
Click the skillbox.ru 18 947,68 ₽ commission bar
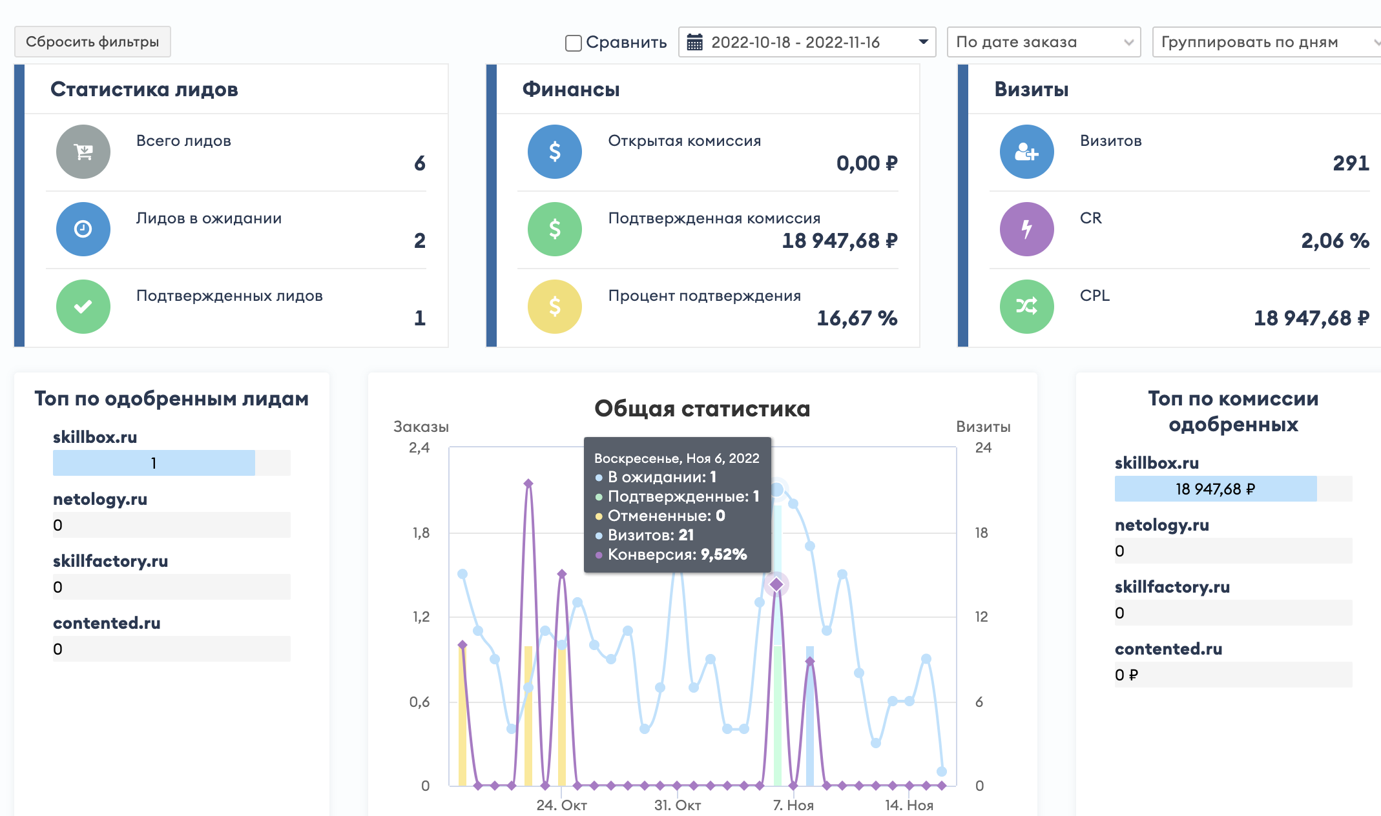pos(1215,489)
